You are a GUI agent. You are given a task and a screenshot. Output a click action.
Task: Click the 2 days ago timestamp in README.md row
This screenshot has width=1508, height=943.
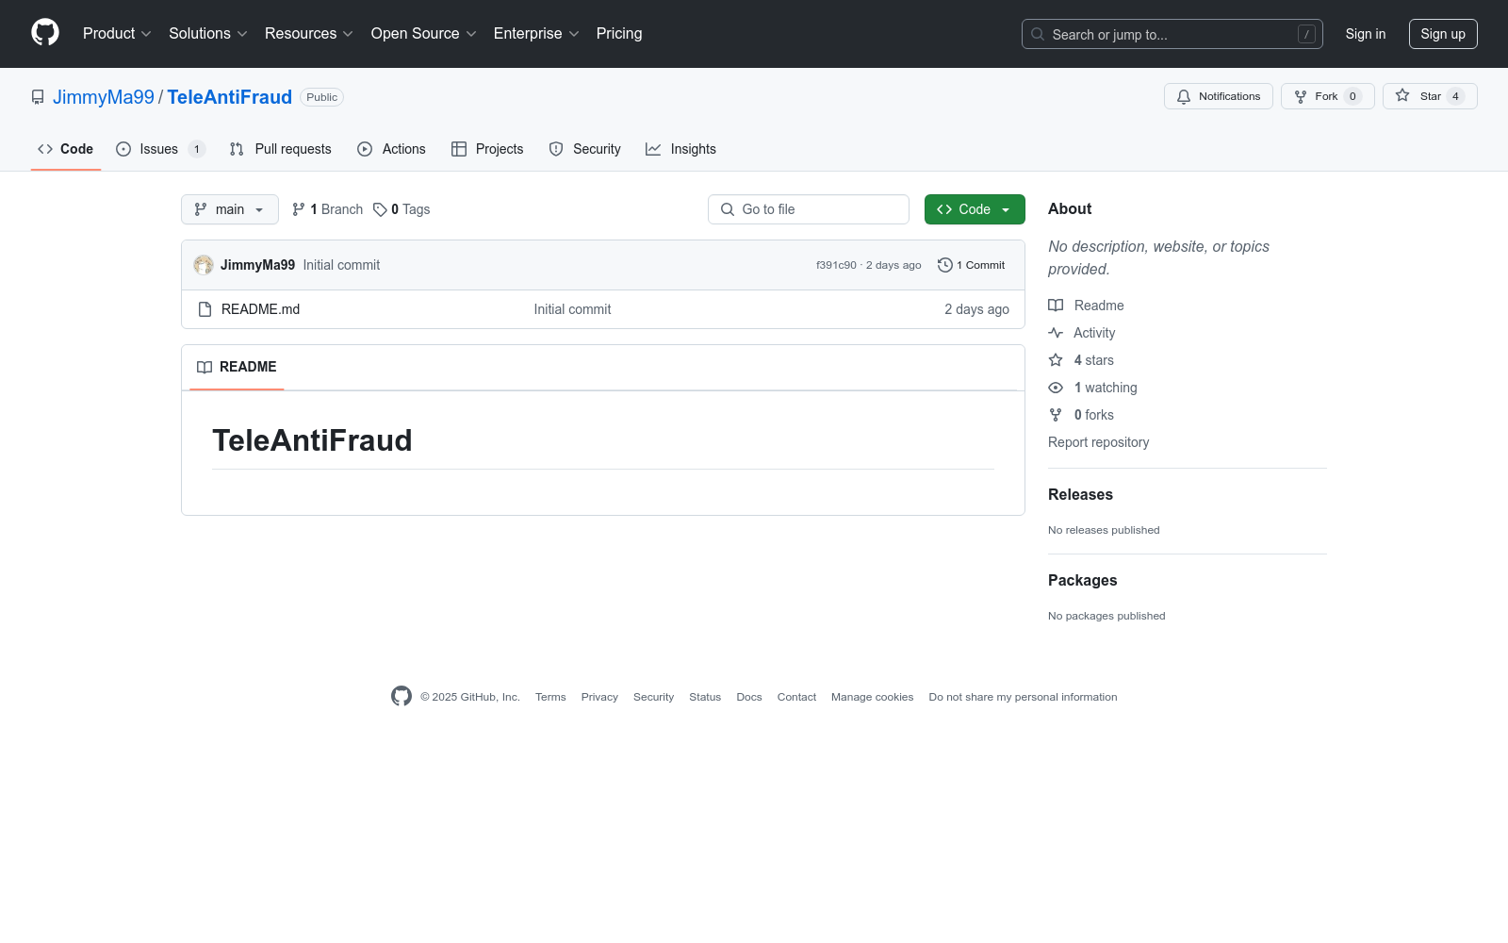[976, 309]
